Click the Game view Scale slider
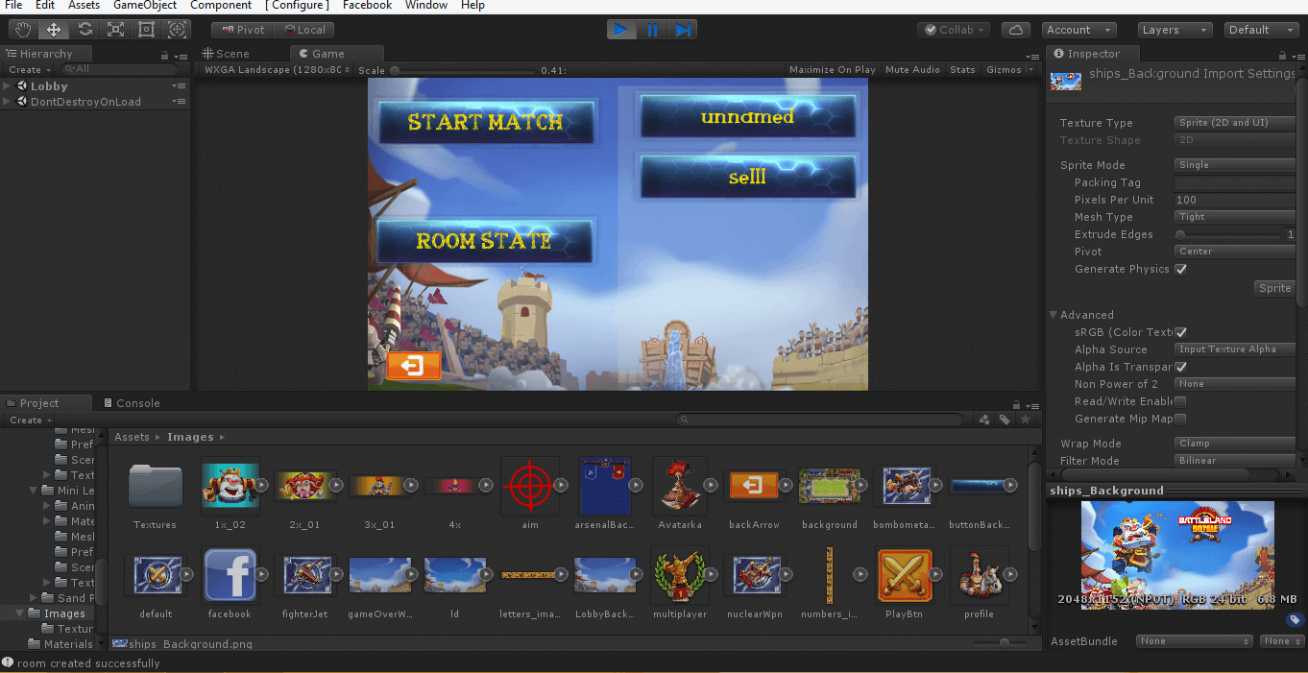This screenshot has width=1308, height=673. 461,70
